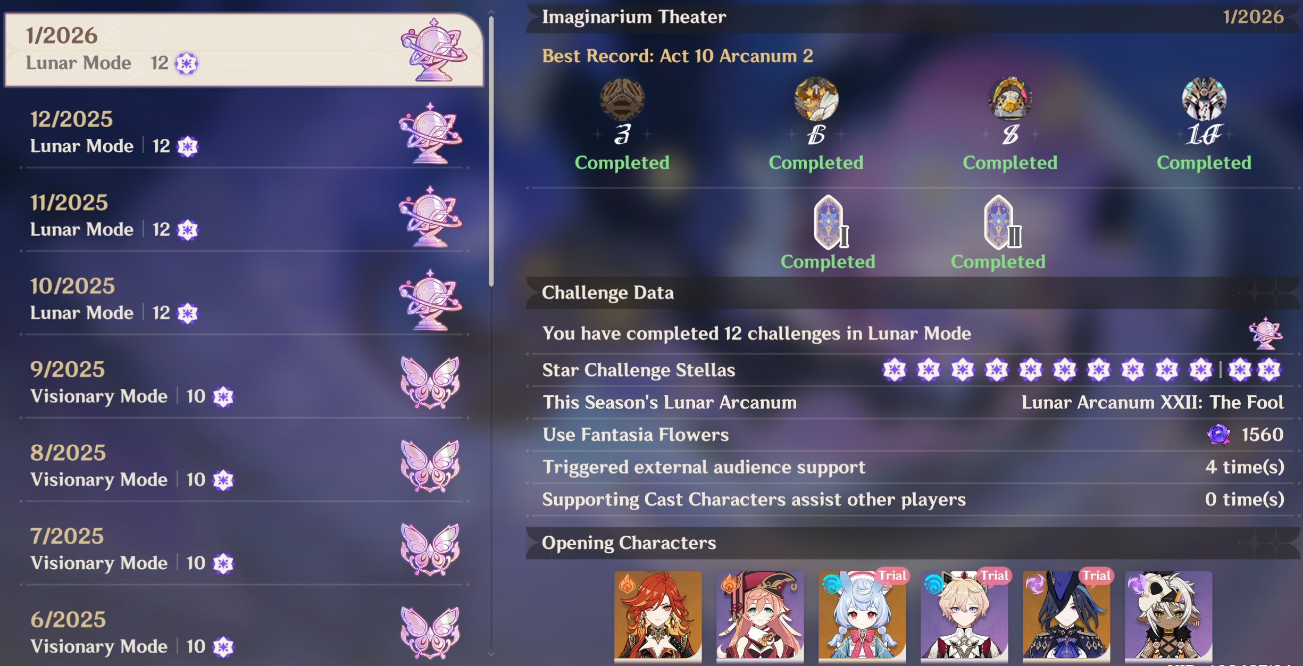This screenshot has width=1303, height=666.
Task: Click the Act 8 boss medallion icon
Action: [x=1010, y=99]
